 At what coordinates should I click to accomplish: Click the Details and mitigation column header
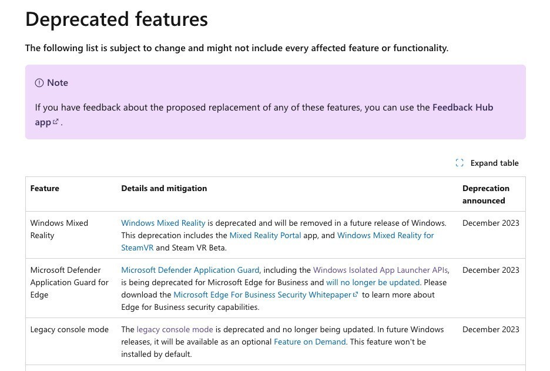pos(164,188)
